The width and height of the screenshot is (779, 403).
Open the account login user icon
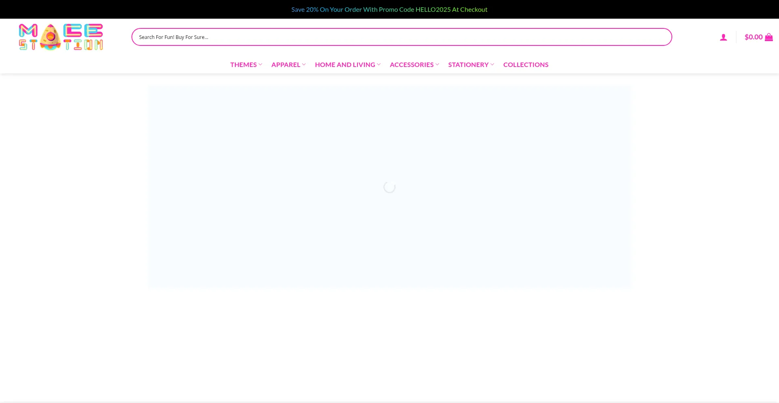point(723,37)
